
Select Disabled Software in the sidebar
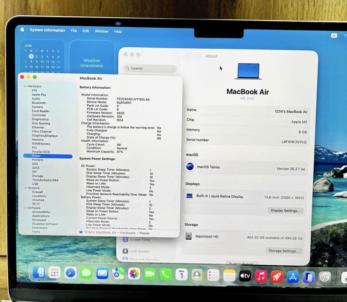(45, 224)
